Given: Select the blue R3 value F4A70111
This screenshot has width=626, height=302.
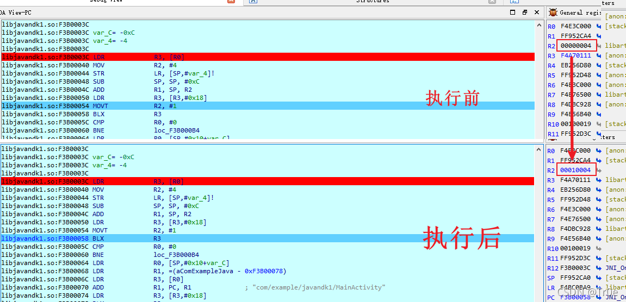Looking at the screenshot, I should [x=576, y=56].
